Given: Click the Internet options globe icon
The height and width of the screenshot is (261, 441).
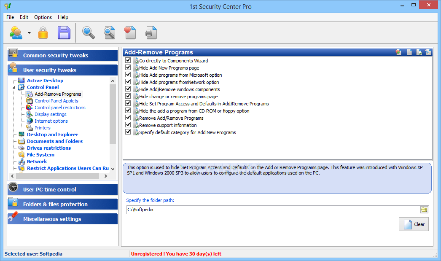Looking at the screenshot, I should click(29, 121).
